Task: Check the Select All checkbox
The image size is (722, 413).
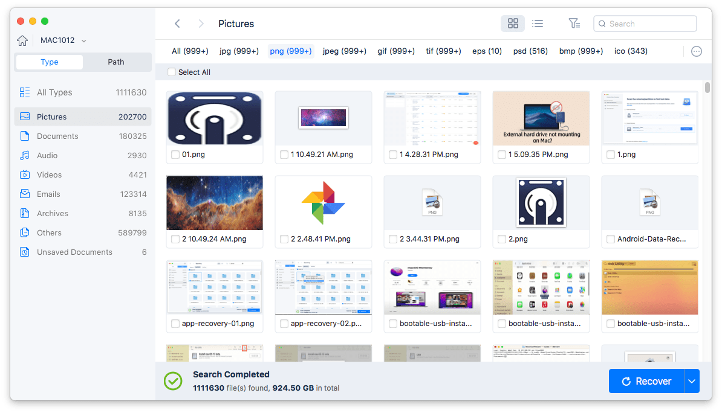Action: click(172, 72)
